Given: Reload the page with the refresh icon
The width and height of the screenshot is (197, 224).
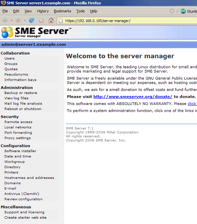Looking at the screenshot, I should point(32,20).
